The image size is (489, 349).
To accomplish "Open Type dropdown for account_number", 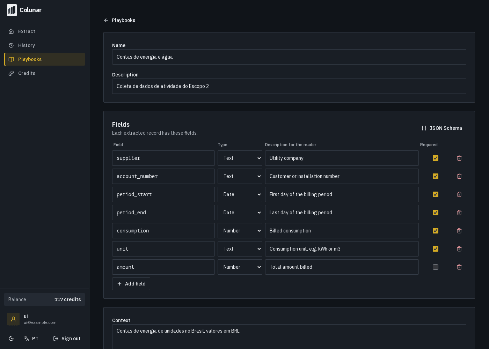I will (240, 176).
